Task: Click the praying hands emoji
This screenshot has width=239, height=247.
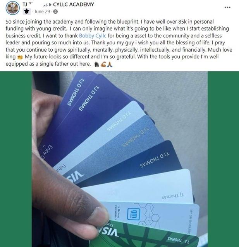Action: (x=110, y=64)
